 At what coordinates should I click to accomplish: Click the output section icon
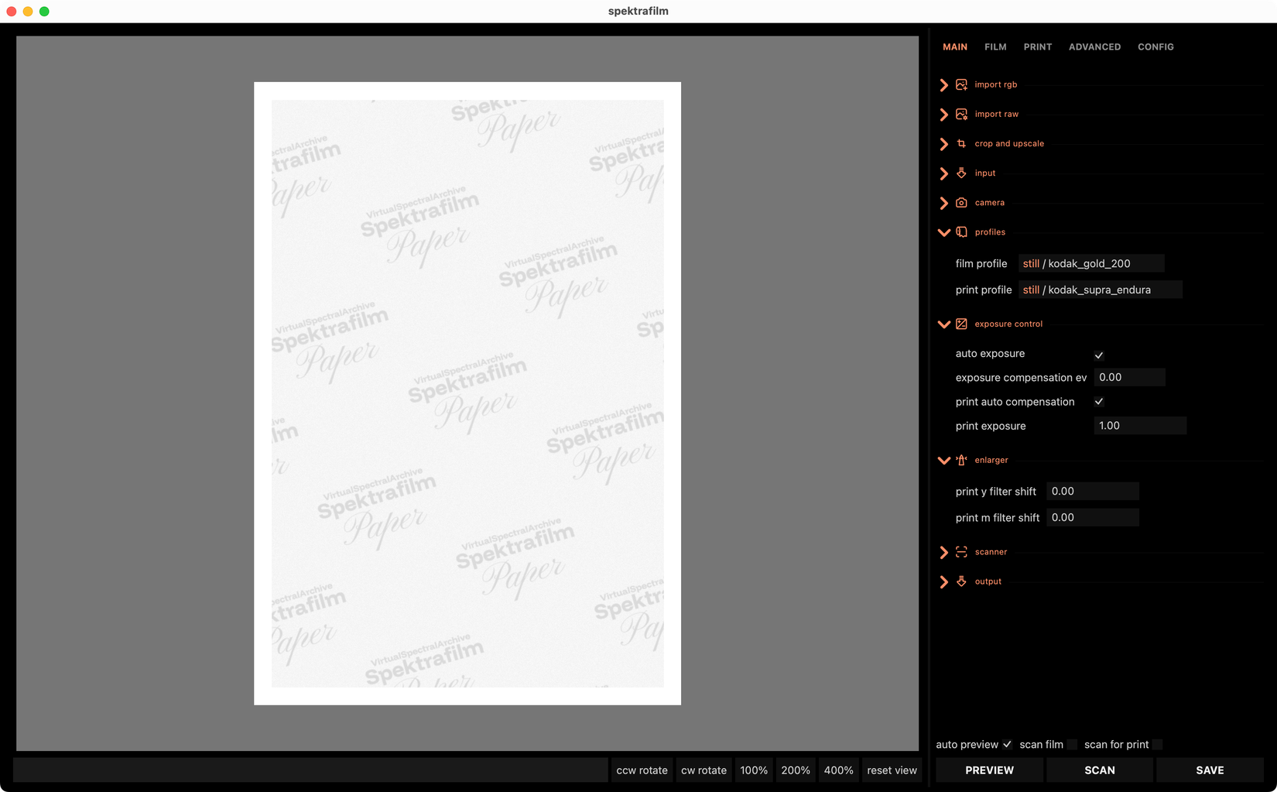click(x=961, y=581)
